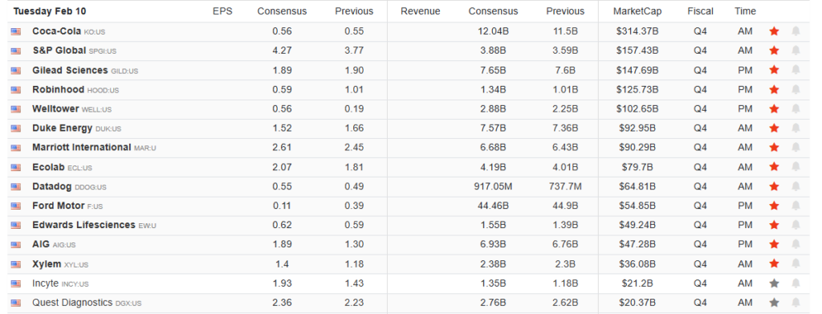822x314 pixels.
Task: Click the DDOG:US ticker symbol
Action: [x=91, y=187]
